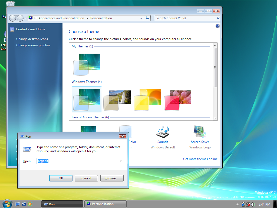Select the green aurora Windows theme
This screenshot has width=277, height=208.
(87, 99)
